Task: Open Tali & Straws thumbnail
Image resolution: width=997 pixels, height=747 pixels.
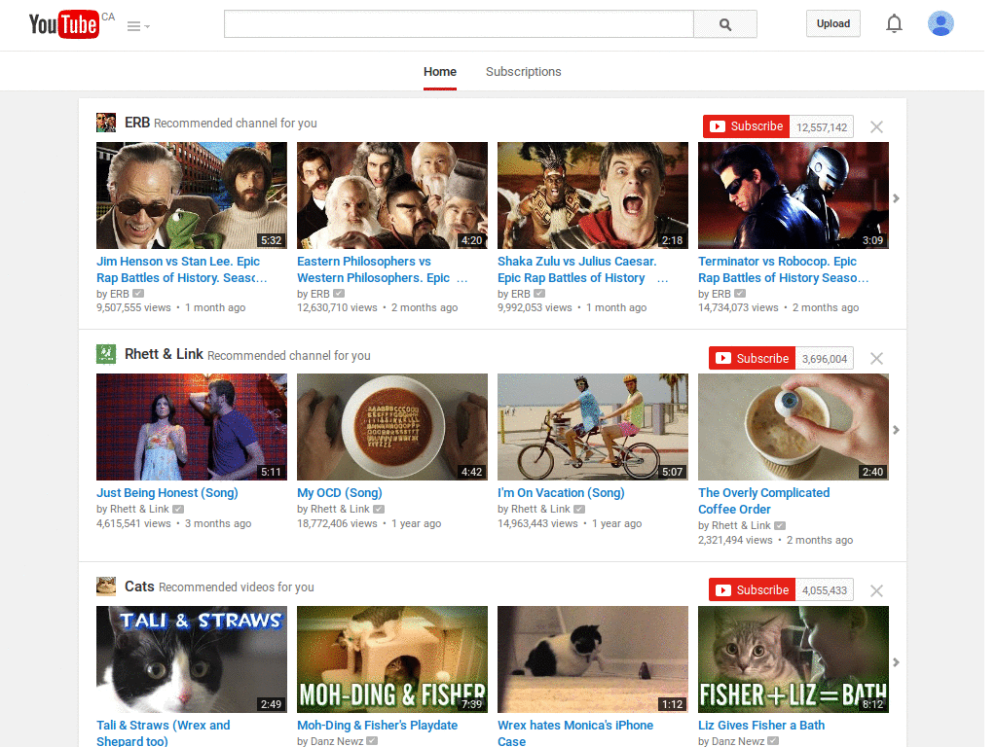Action: (192, 659)
